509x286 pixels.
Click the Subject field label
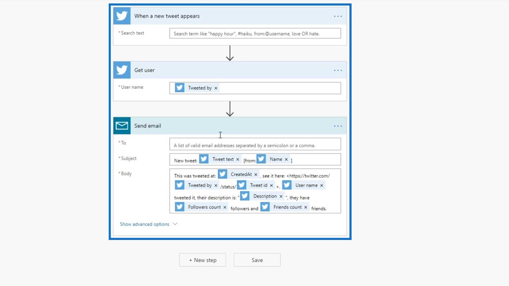click(x=129, y=158)
